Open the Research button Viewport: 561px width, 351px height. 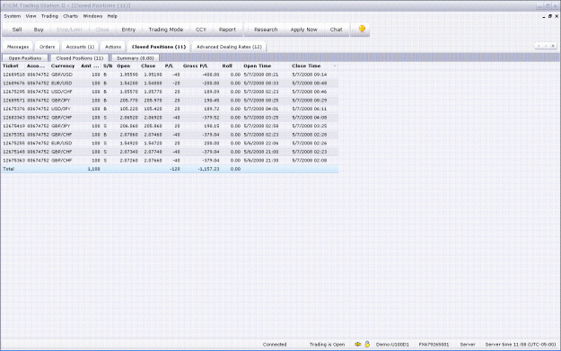266,30
